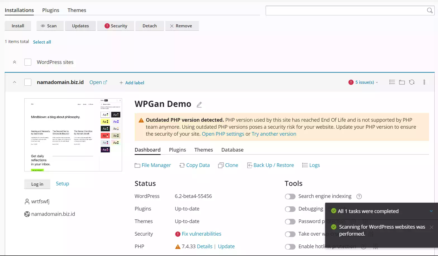This screenshot has height=256, width=438.
Task: Click WordPress version 6.2-beta4-55456 text
Action: pyautogui.click(x=193, y=196)
